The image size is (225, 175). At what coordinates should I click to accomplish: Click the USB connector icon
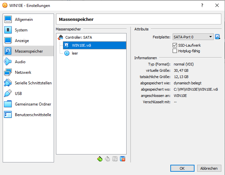pos(8,93)
